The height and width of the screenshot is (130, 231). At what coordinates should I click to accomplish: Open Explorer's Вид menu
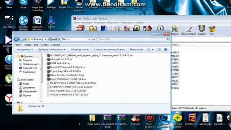(x=36, y=45)
